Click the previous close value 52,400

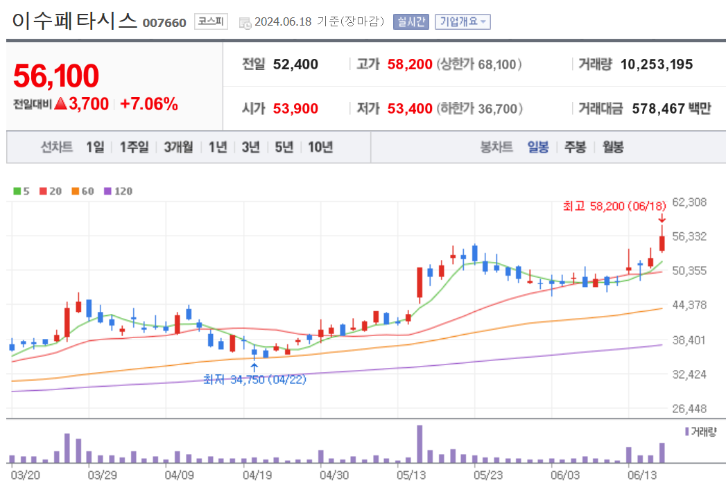click(295, 64)
